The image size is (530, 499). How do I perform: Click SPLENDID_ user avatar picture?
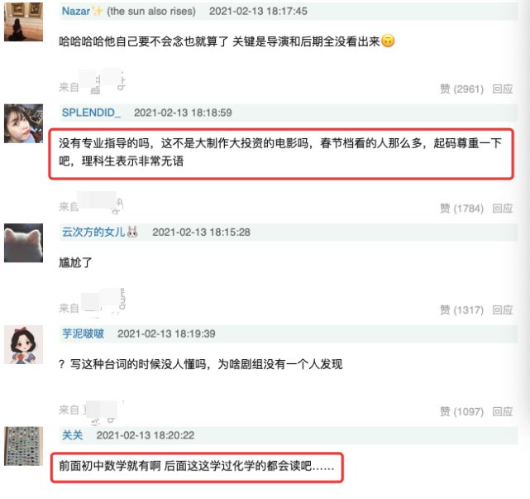point(23,123)
